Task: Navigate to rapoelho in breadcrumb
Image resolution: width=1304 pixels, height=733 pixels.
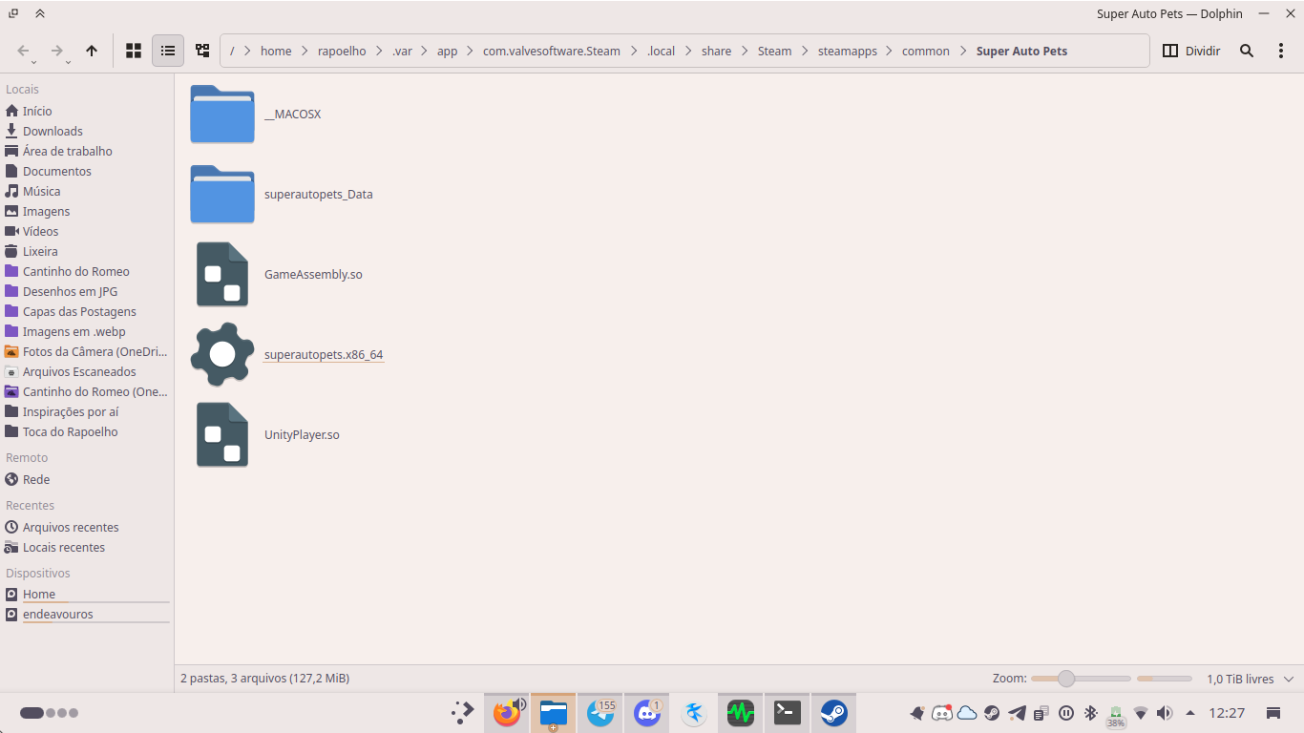Action: [342, 51]
